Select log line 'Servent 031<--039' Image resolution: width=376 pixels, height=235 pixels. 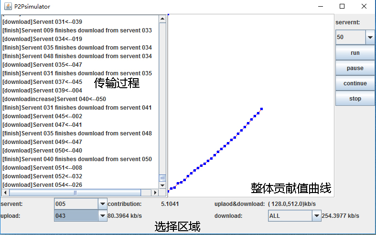click(42, 22)
